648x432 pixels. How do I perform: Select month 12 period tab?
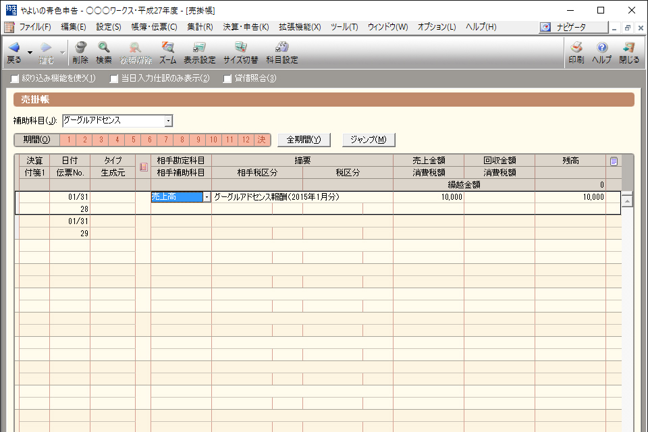coord(246,140)
